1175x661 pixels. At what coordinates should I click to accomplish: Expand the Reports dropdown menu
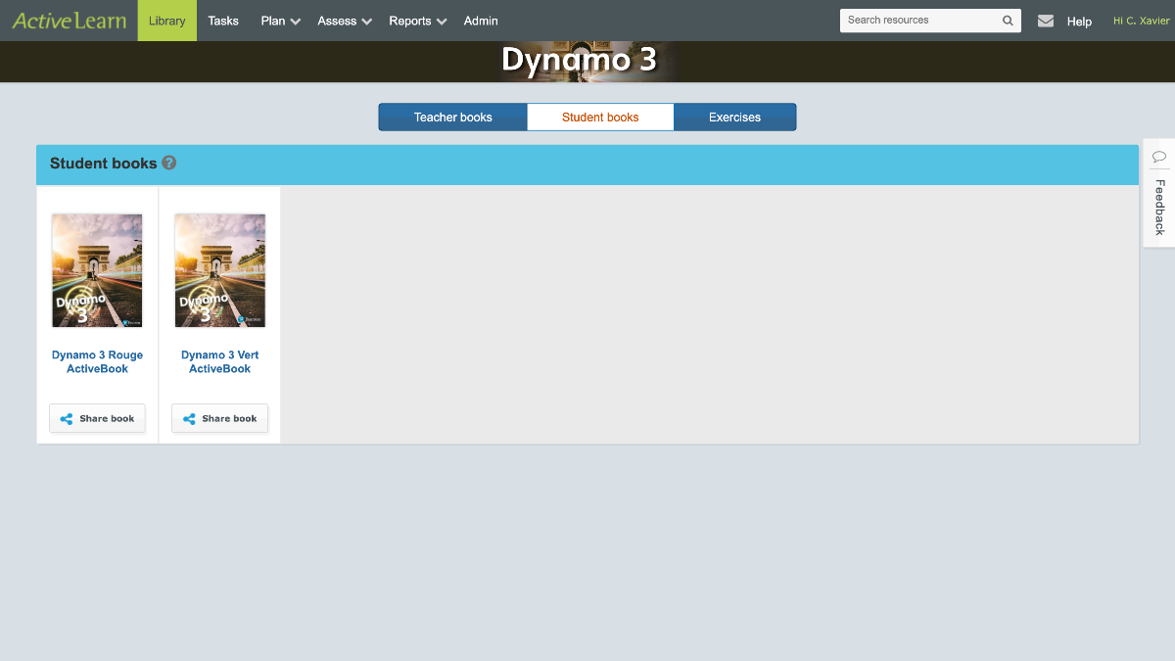click(417, 21)
